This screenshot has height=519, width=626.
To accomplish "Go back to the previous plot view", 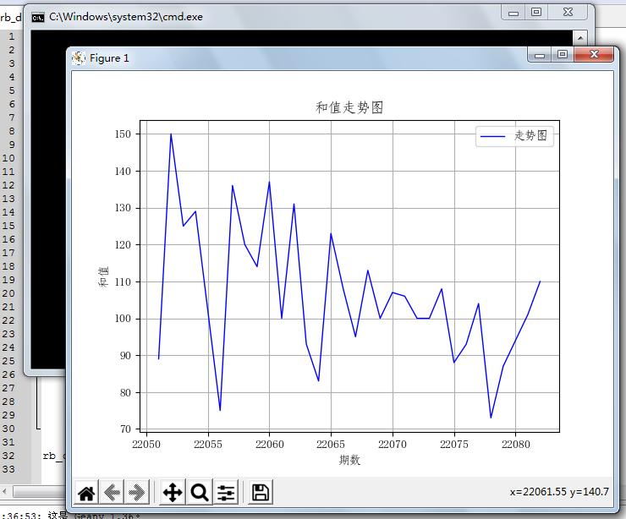I will [x=113, y=492].
